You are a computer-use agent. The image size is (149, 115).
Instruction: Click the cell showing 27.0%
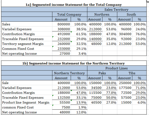pyautogui.click(x=110, y=102)
